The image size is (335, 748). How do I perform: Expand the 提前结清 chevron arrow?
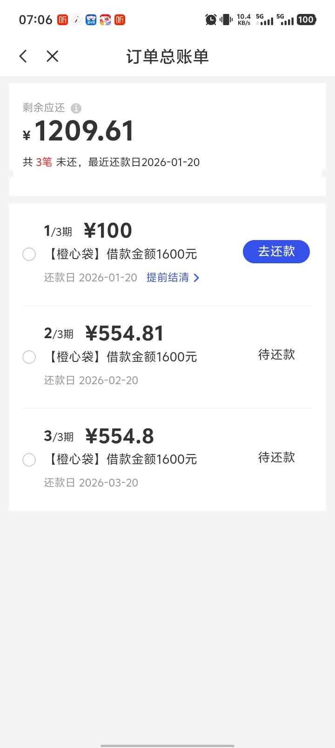(x=196, y=278)
